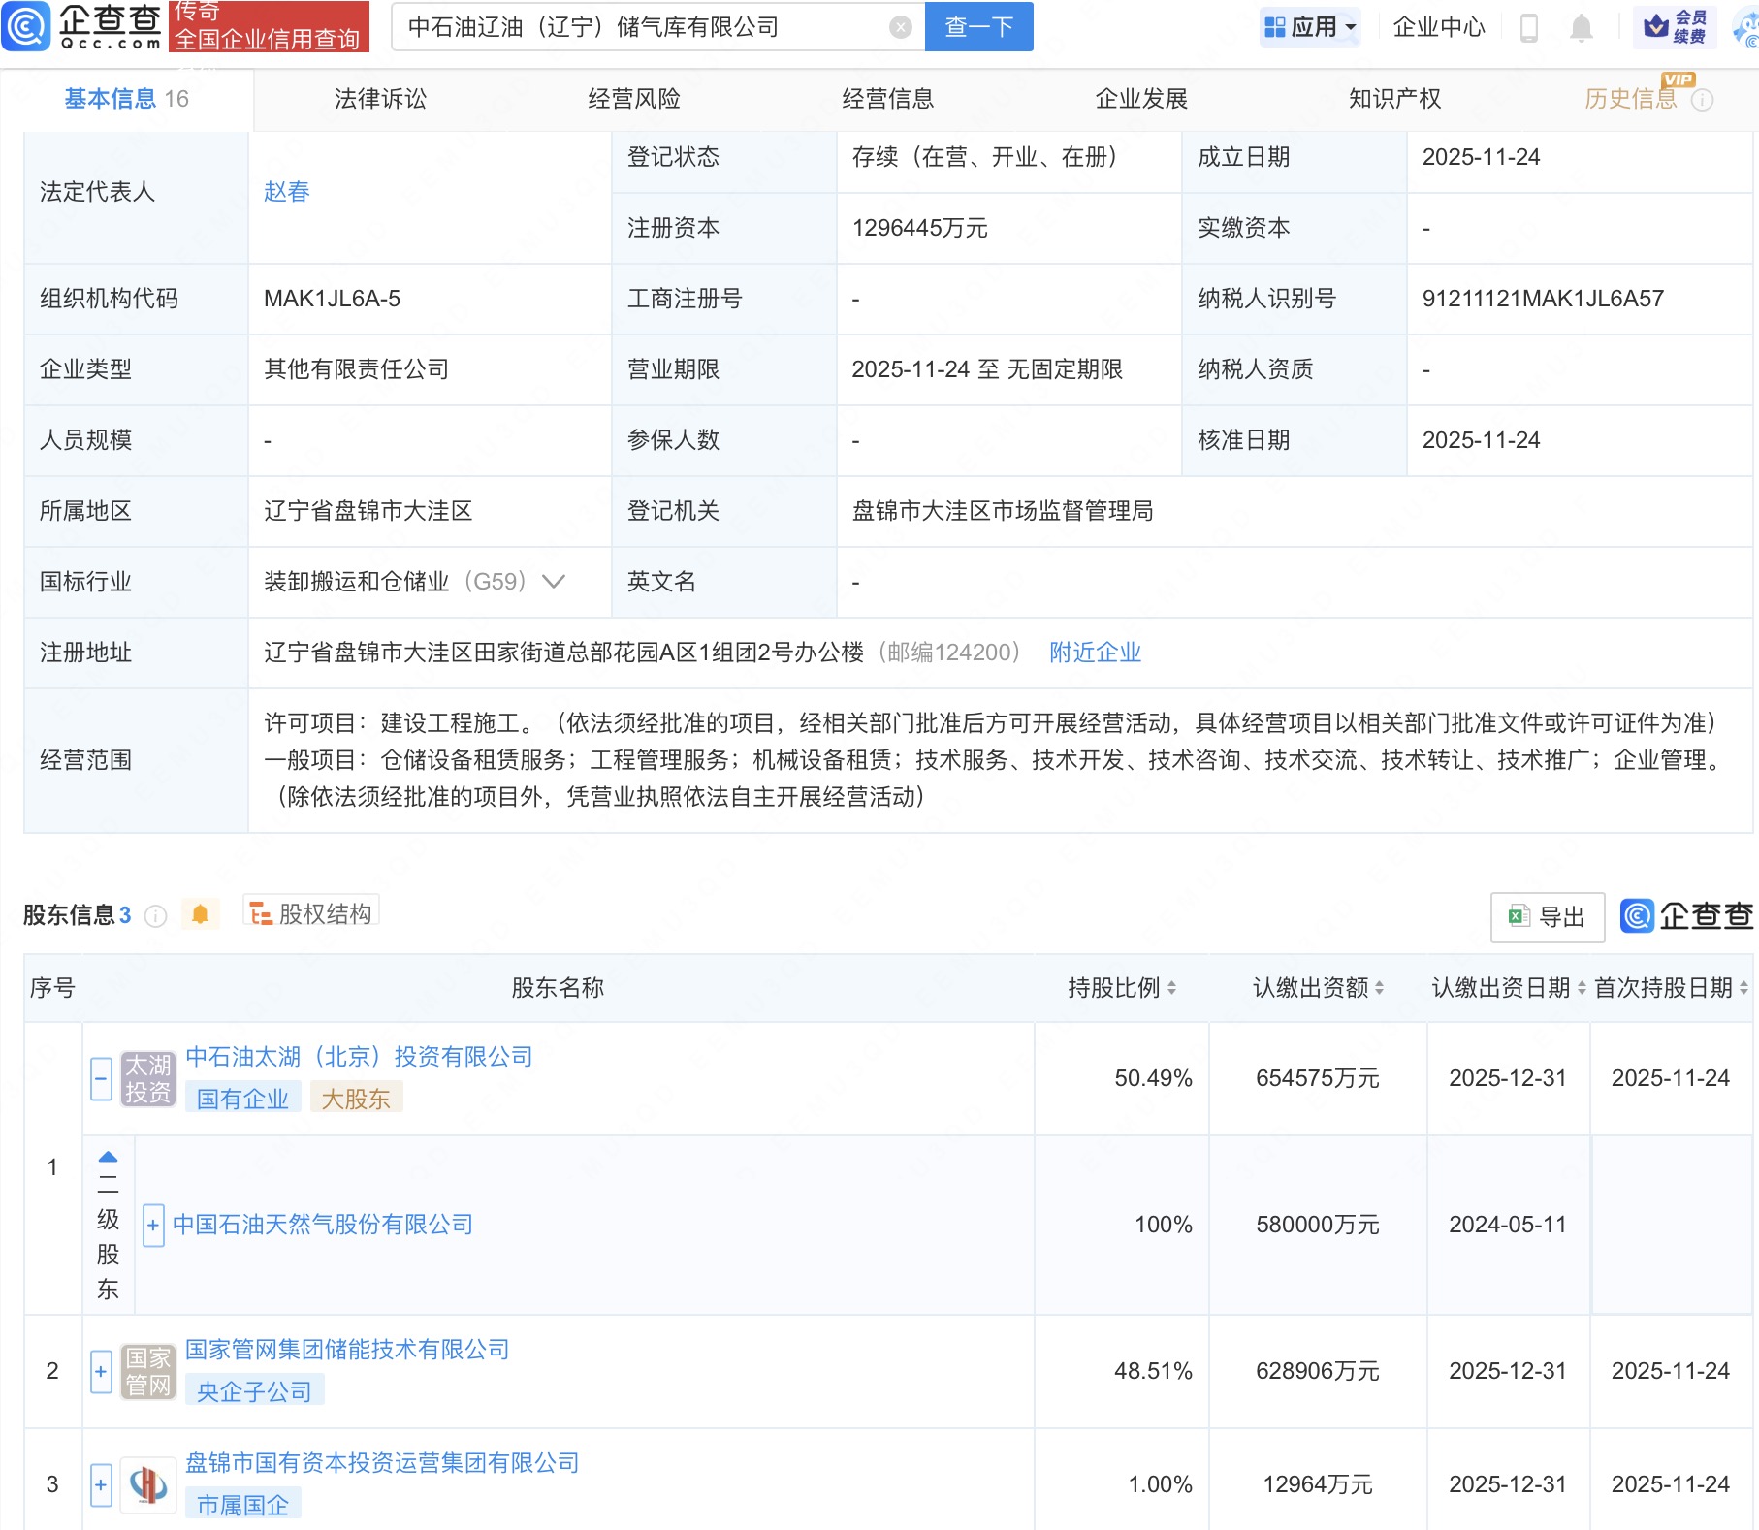Image resolution: width=1759 pixels, height=1530 pixels.
Task: Open the notification bell in header
Action: [x=1581, y=28]
